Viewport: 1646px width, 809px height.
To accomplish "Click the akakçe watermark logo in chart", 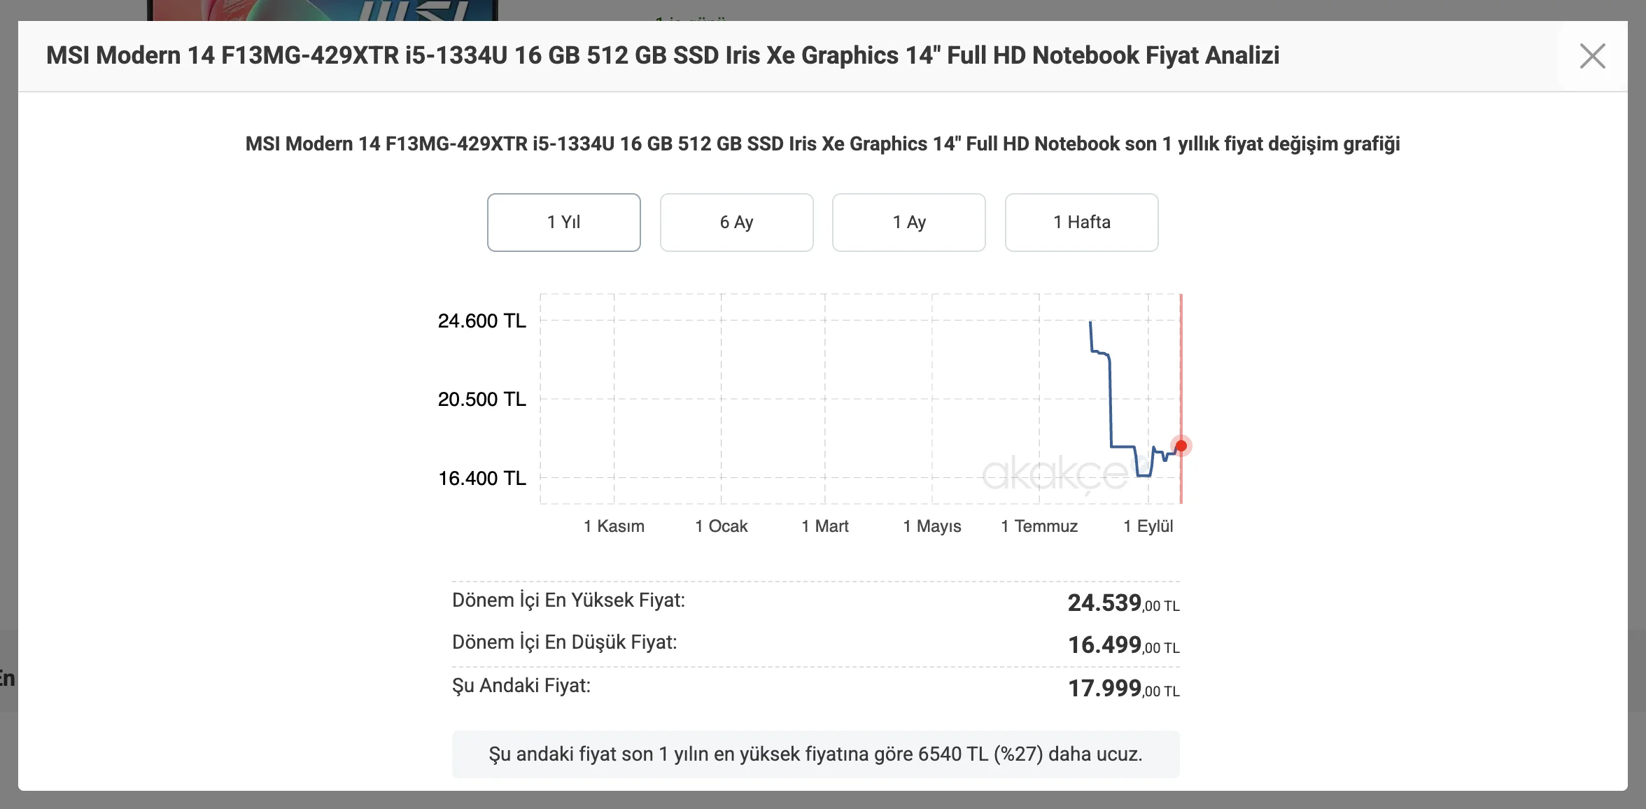I will pos(1054,474).
